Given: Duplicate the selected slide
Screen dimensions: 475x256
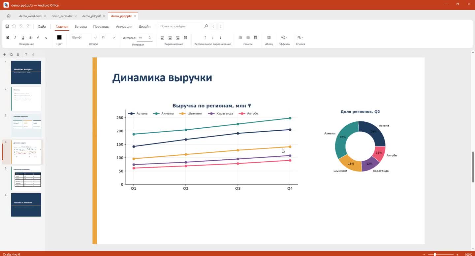Looking at the screenshot, I should point(11,54).
